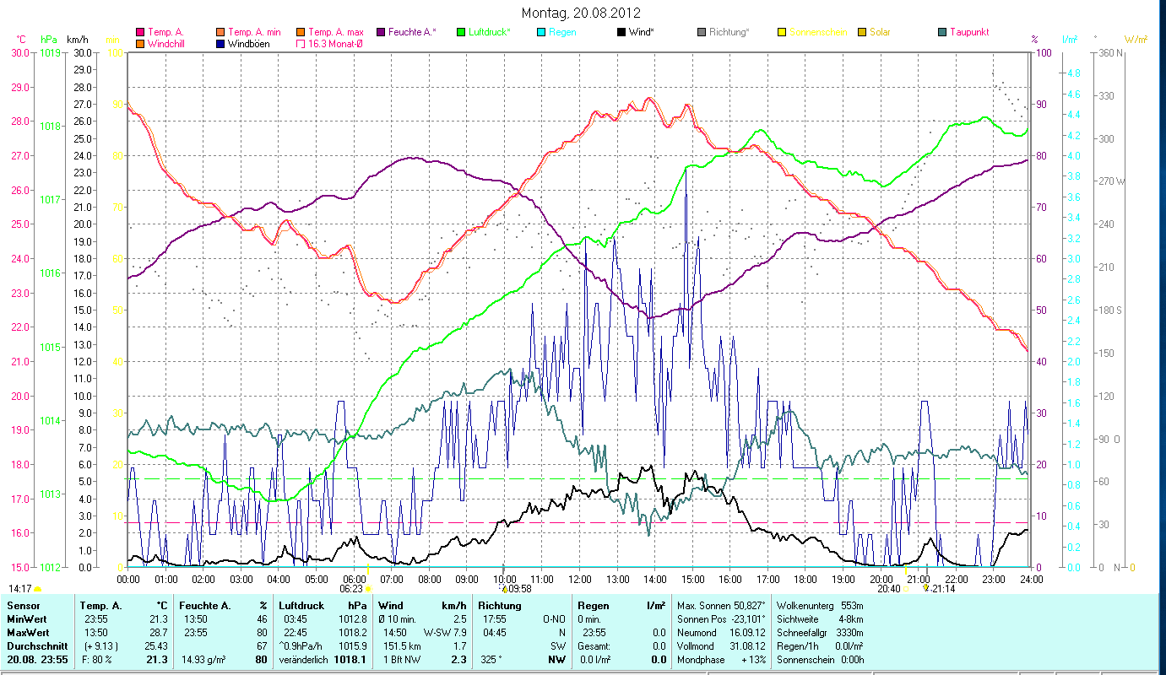Click the black Wind legend square
Viewport: 1166px width, 675px height.
[x=621, y=32]
